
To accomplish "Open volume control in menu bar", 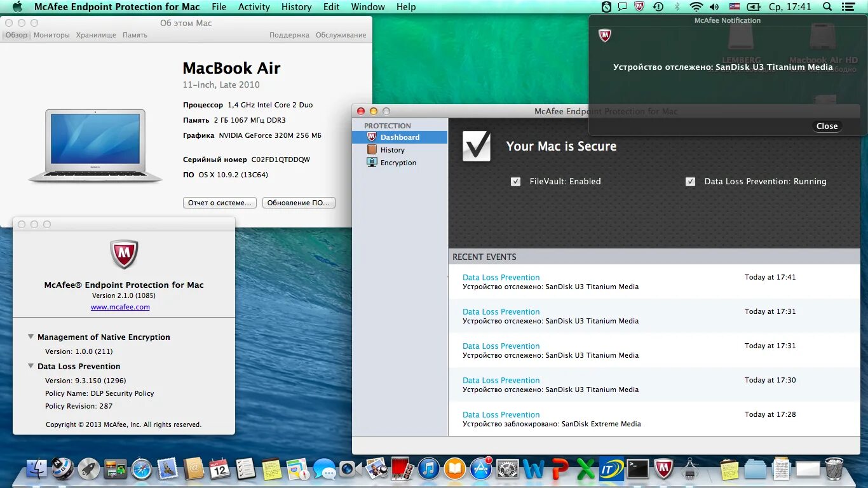I will [x=714, y=6].
